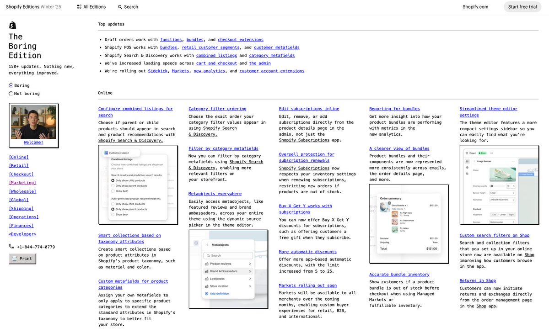Open 'Custom search filters on Shop' link
This screenshot has height=333, width=549.
(495, 235)
